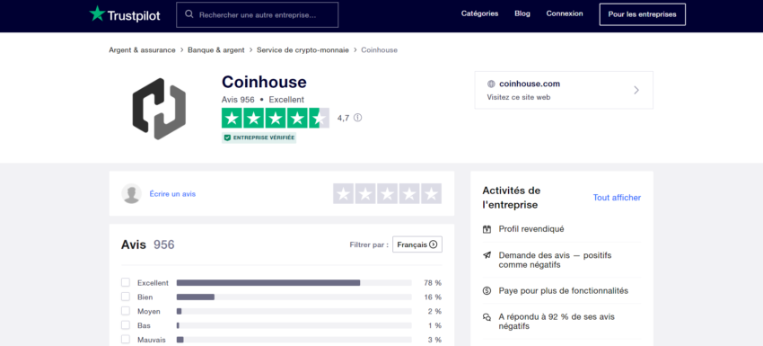Viewport: 763px width, 346px height.
Task: Click the 4,7 score text
Action: point(343,118)
